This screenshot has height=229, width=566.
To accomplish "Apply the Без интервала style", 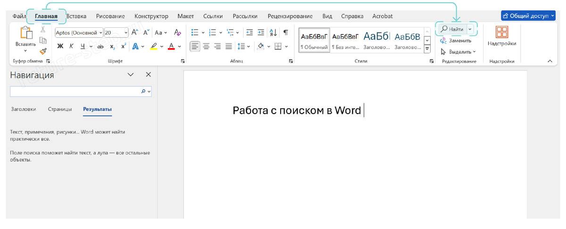I will coord(345,40).
